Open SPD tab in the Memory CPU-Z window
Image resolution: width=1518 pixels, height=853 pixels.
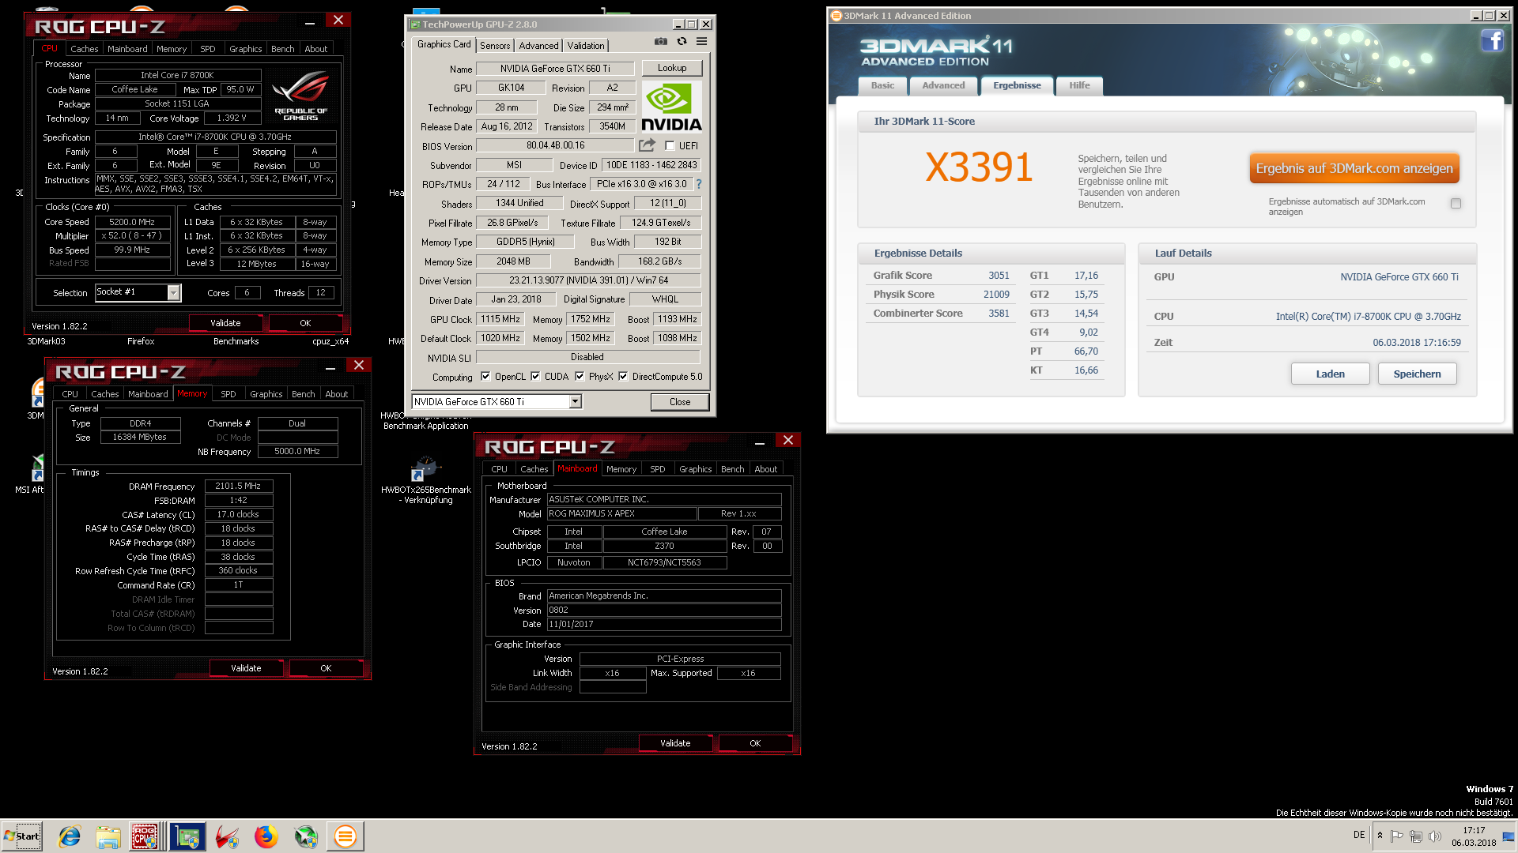coord(228,394)
